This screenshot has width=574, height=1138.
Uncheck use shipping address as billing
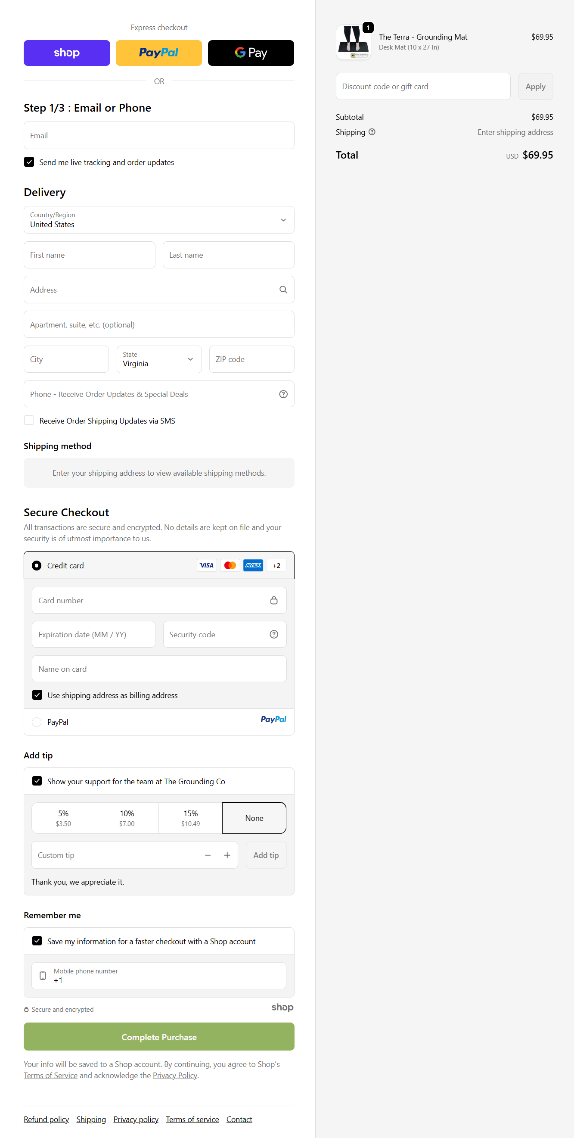click(37, 695)
